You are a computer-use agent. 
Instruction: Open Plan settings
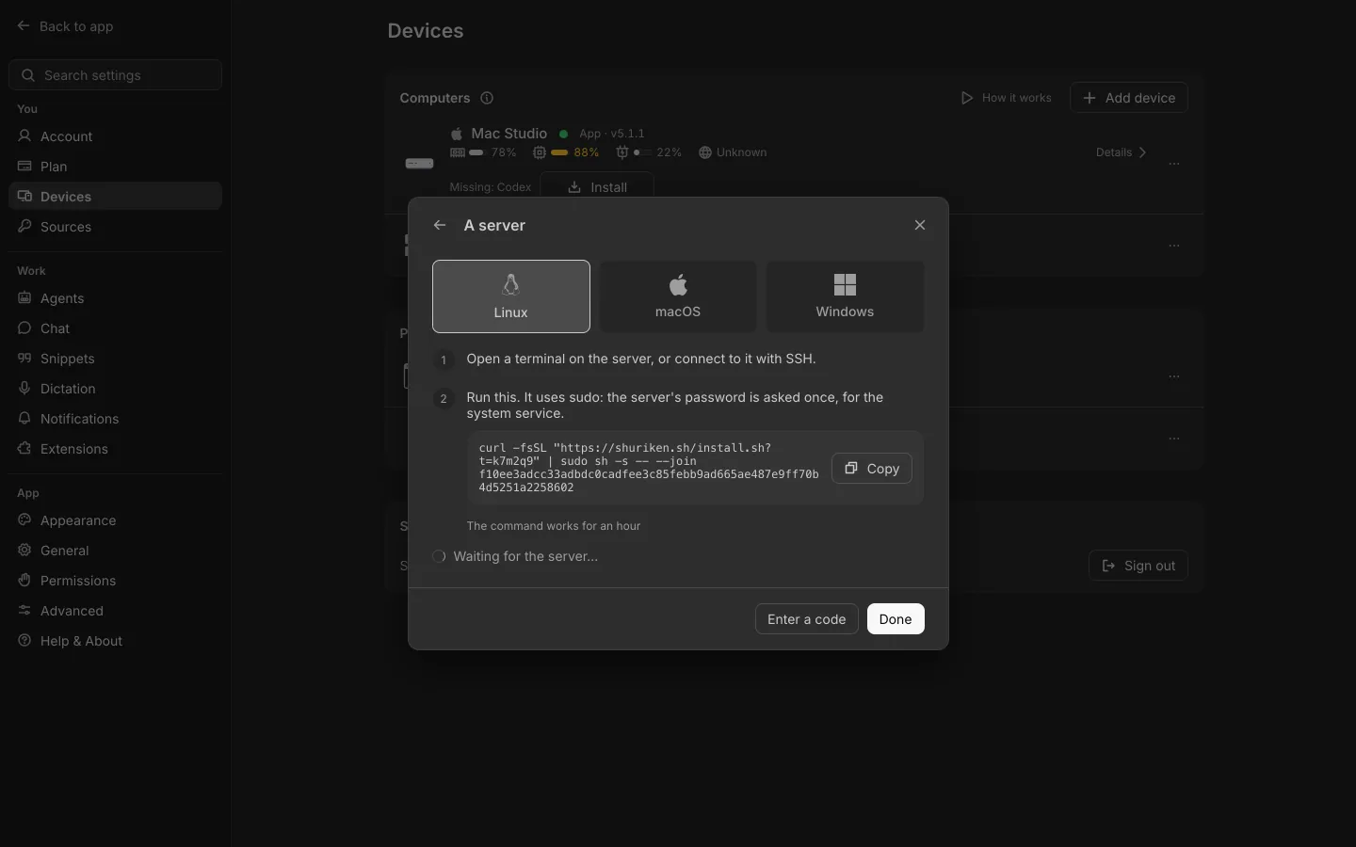click(x=115, y=167)
